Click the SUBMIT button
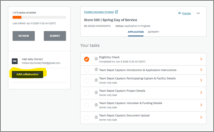The image size is (214, 132). coord(55,36)
